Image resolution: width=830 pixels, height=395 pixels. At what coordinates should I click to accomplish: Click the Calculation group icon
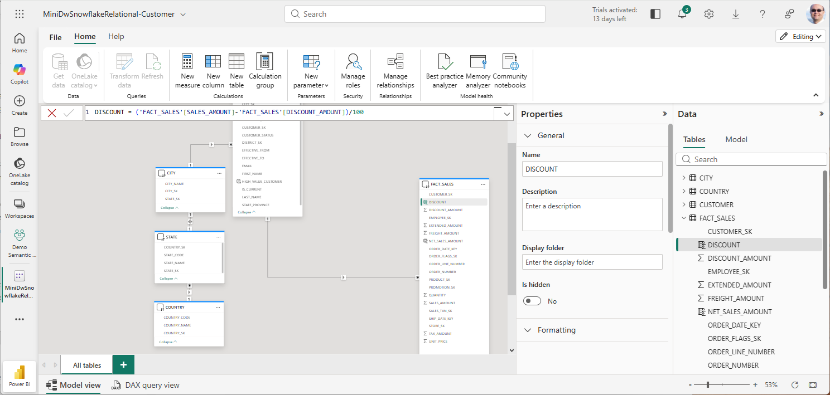pyautogui.click(x=265, y=71)
